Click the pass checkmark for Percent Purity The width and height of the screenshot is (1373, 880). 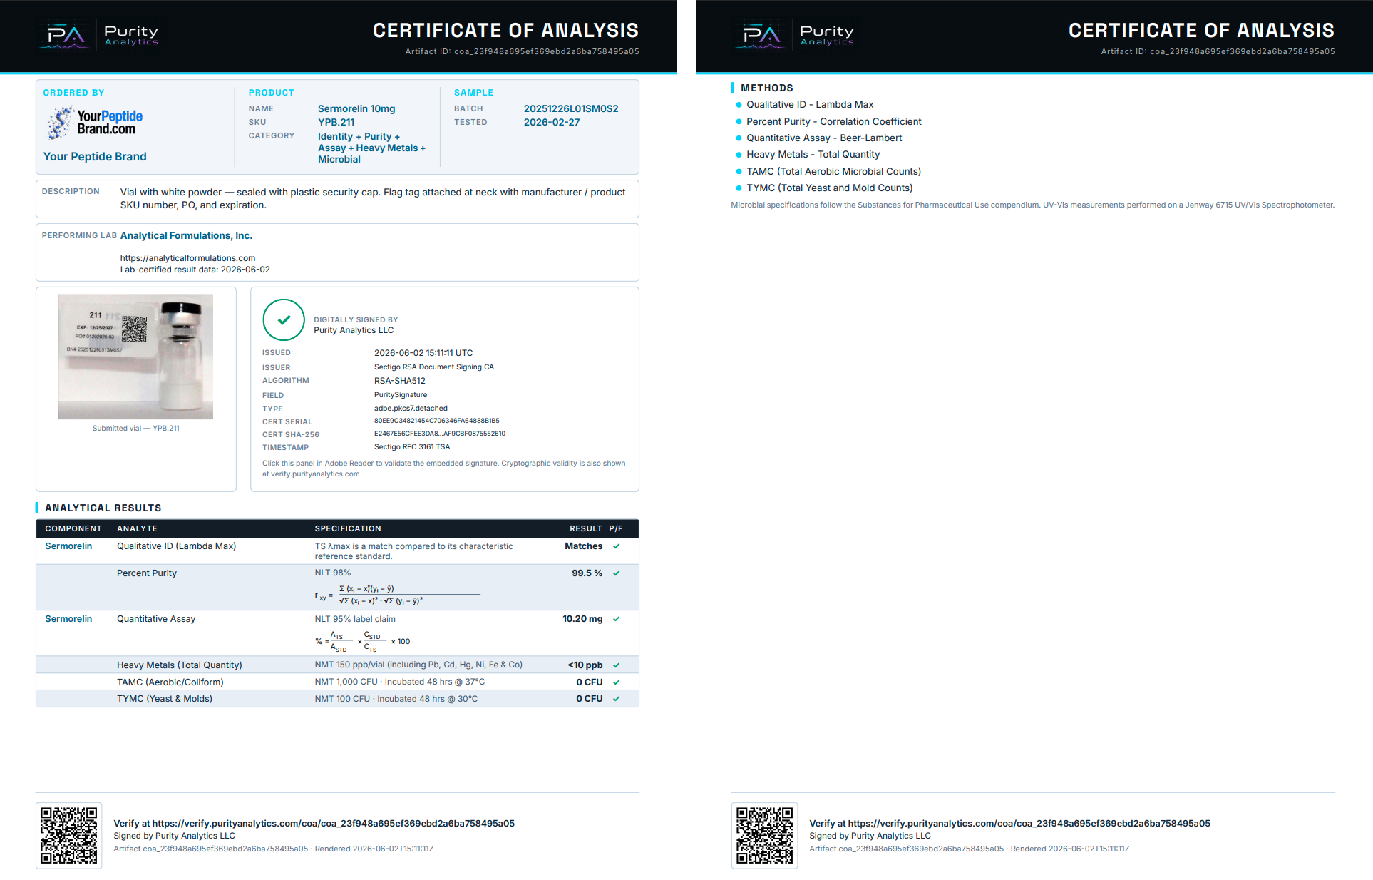pos(616,573)
